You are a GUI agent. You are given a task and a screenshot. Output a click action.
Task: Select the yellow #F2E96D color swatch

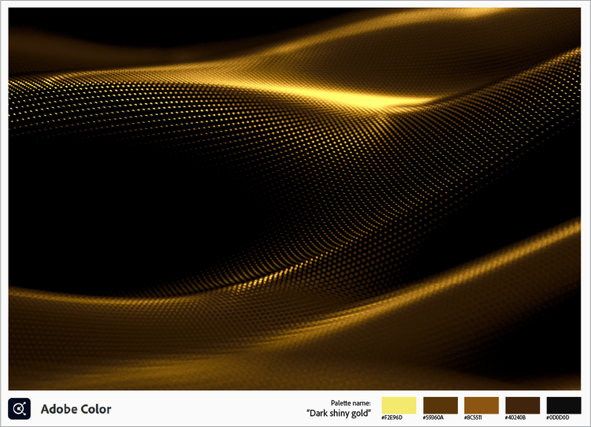click(x=399, y=405)
